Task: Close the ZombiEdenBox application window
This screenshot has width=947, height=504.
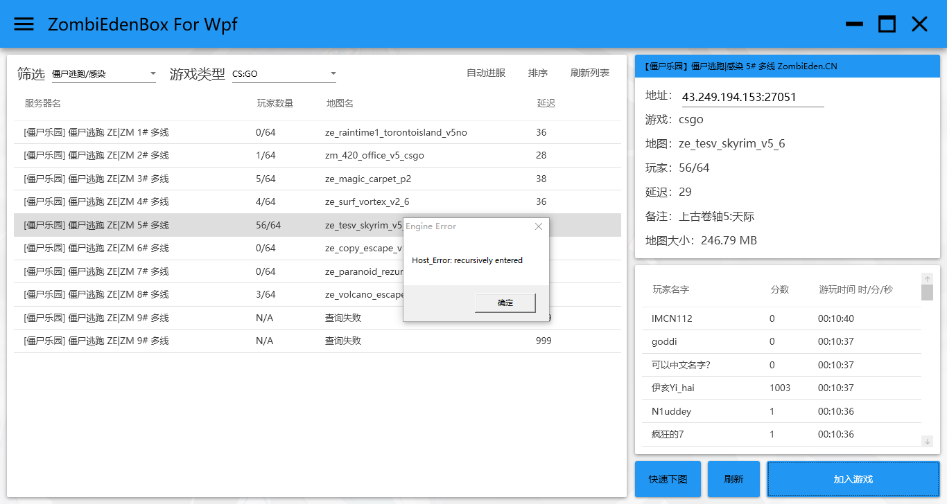Action: tap(919, 24)
